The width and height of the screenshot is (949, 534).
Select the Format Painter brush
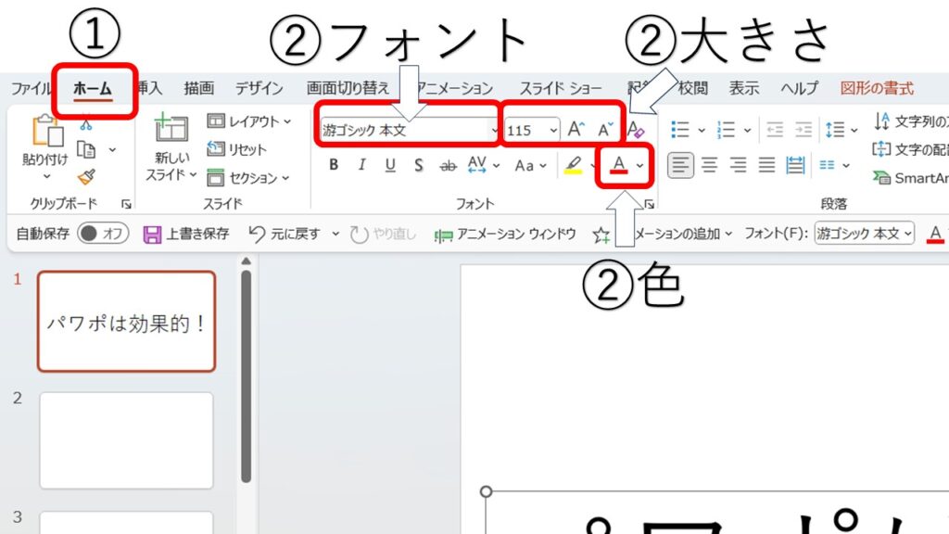point(86,177)
